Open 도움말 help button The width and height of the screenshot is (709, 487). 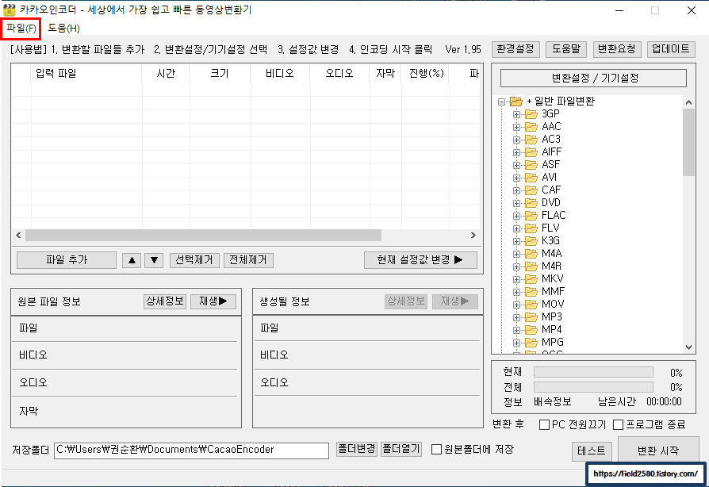pyautogui.click(x=565, y=49)
